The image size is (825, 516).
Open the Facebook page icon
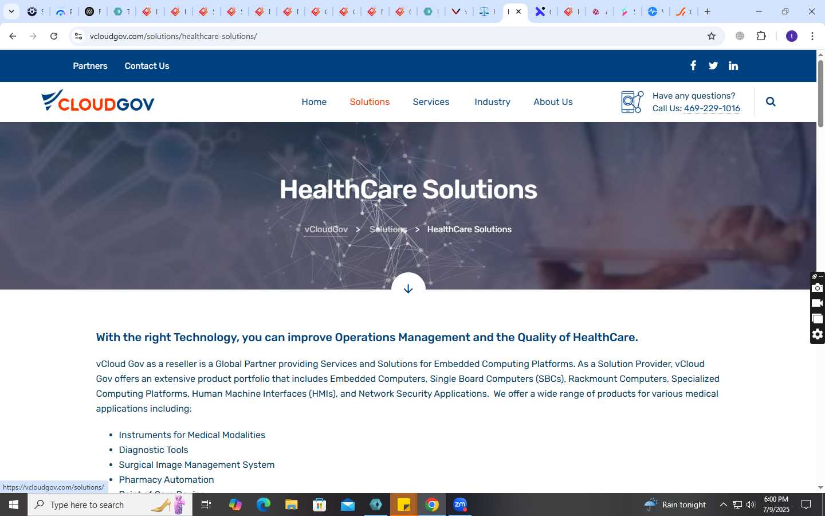point(693,65)
